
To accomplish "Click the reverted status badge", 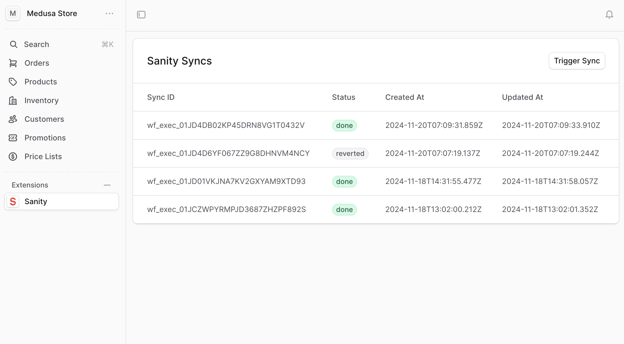I will 350,153.
